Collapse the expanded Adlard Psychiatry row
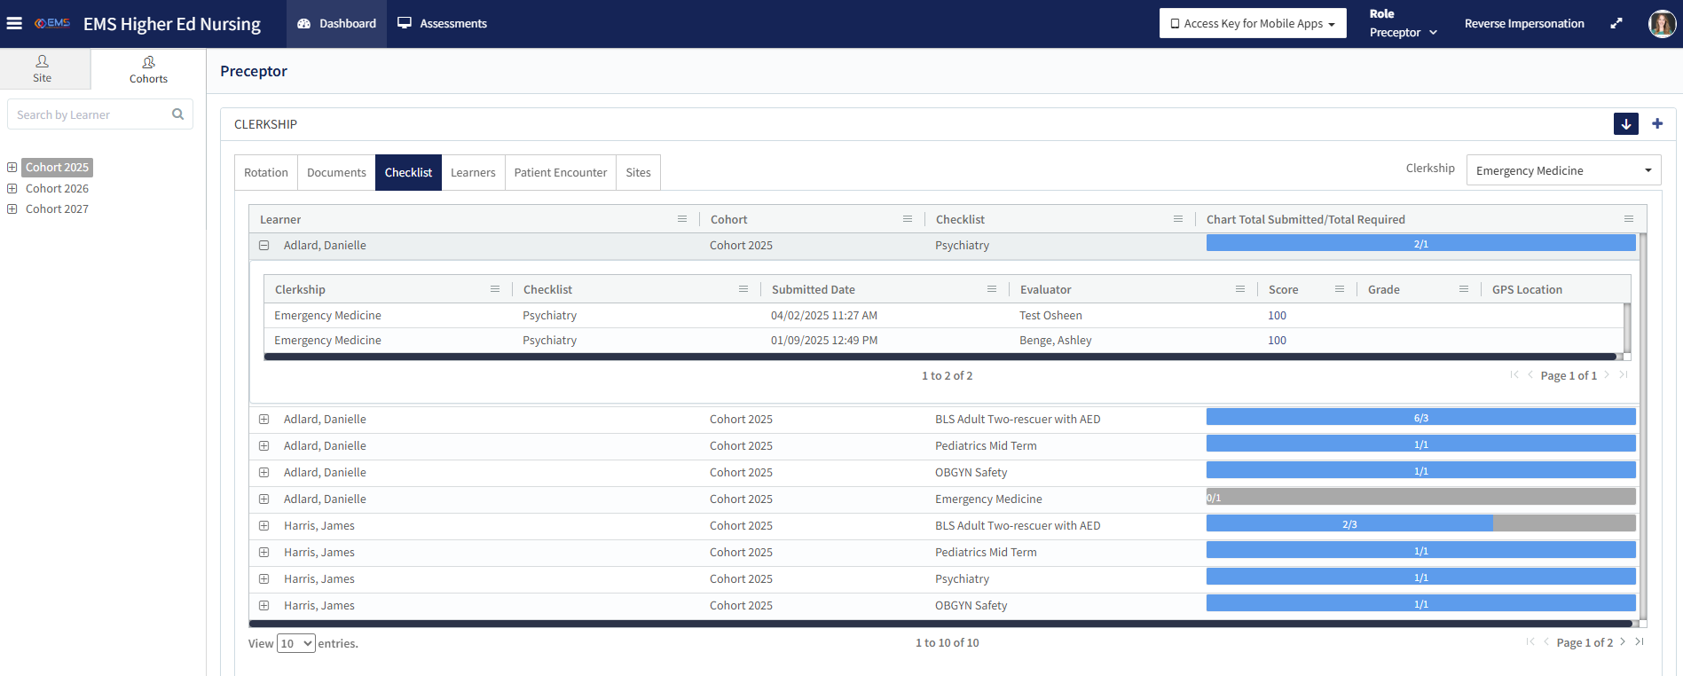Screen dimensions: 1683x676 coord(263,246)
